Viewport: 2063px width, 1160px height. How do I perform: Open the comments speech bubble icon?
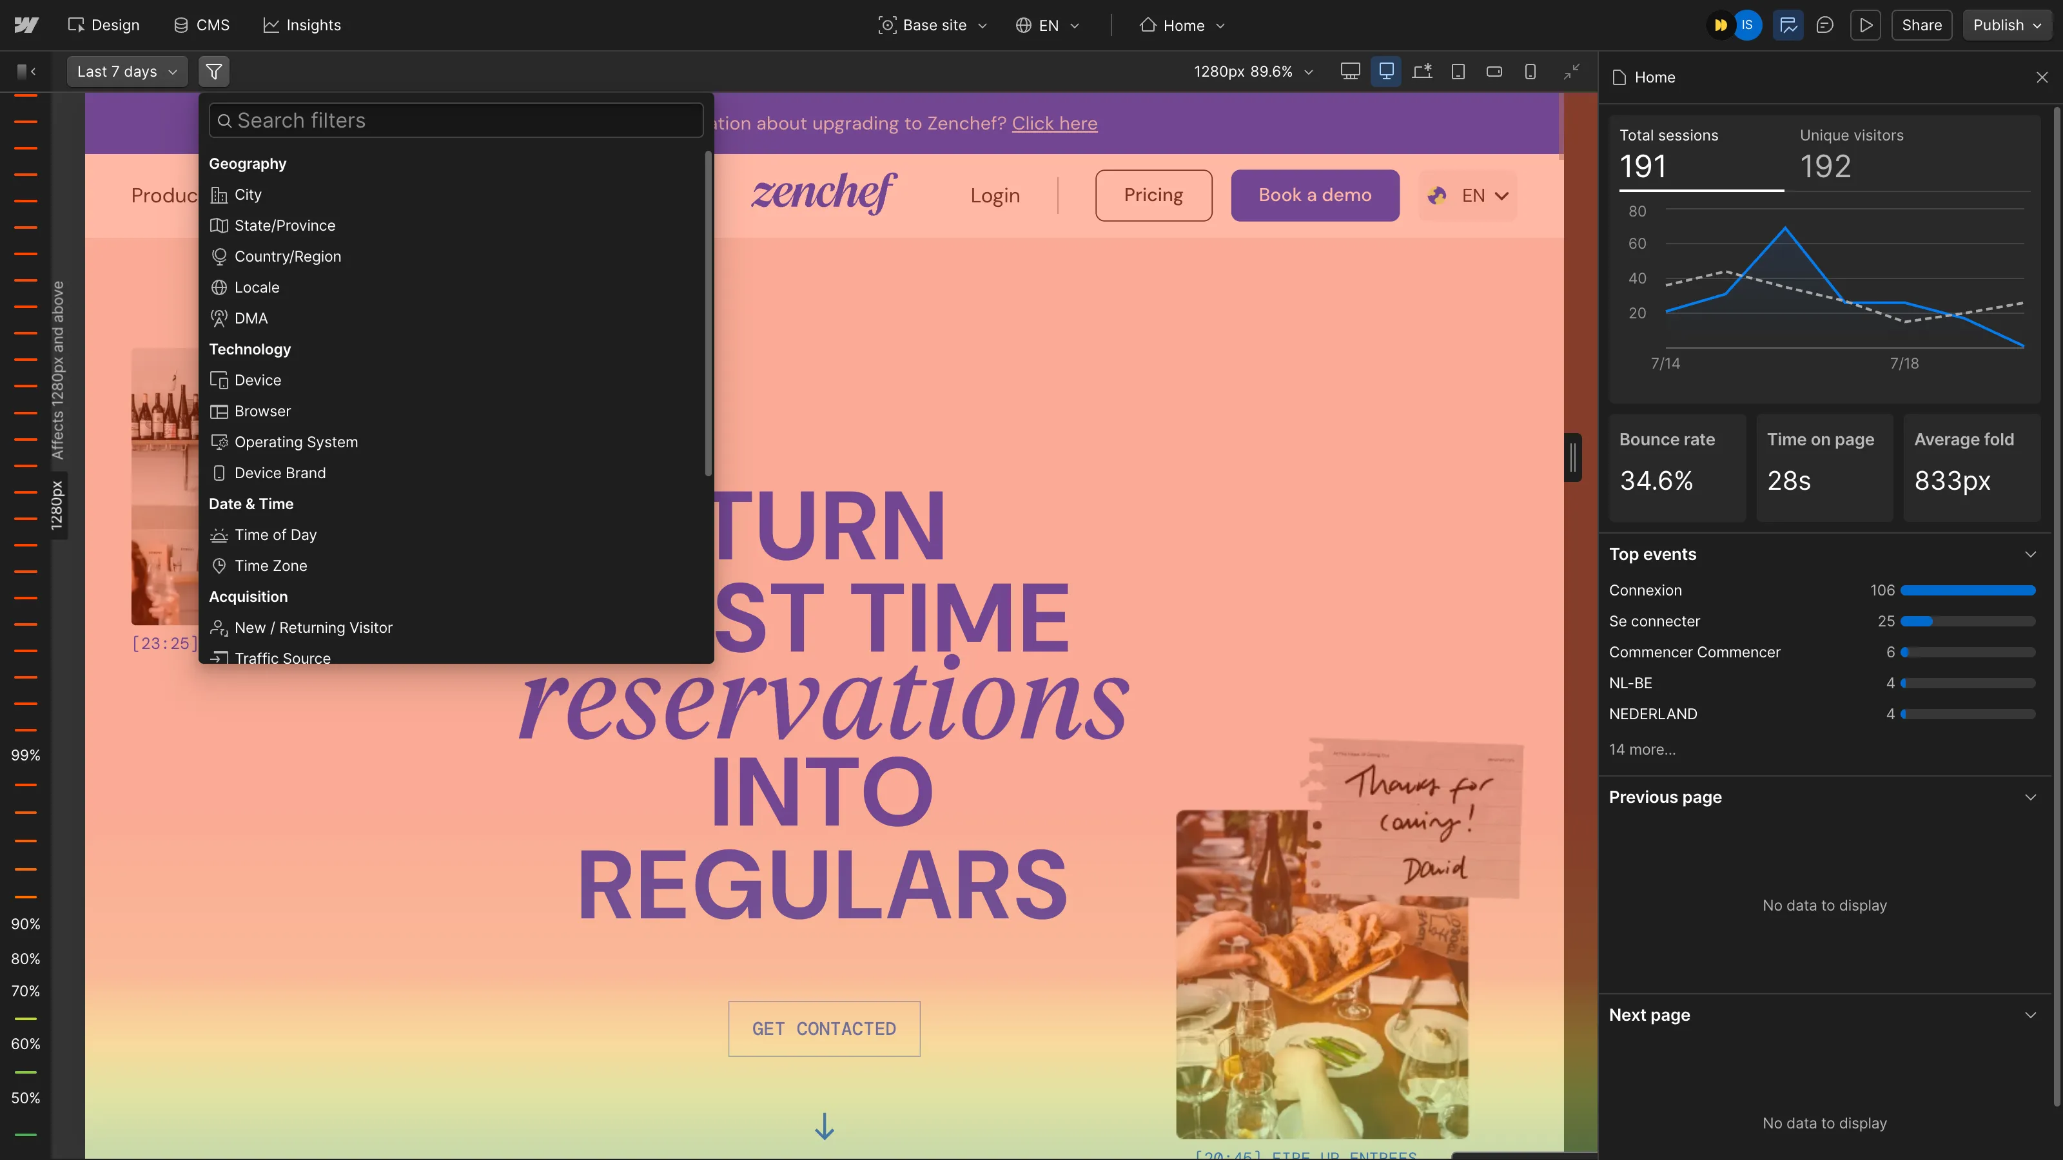coord(1824,25)
